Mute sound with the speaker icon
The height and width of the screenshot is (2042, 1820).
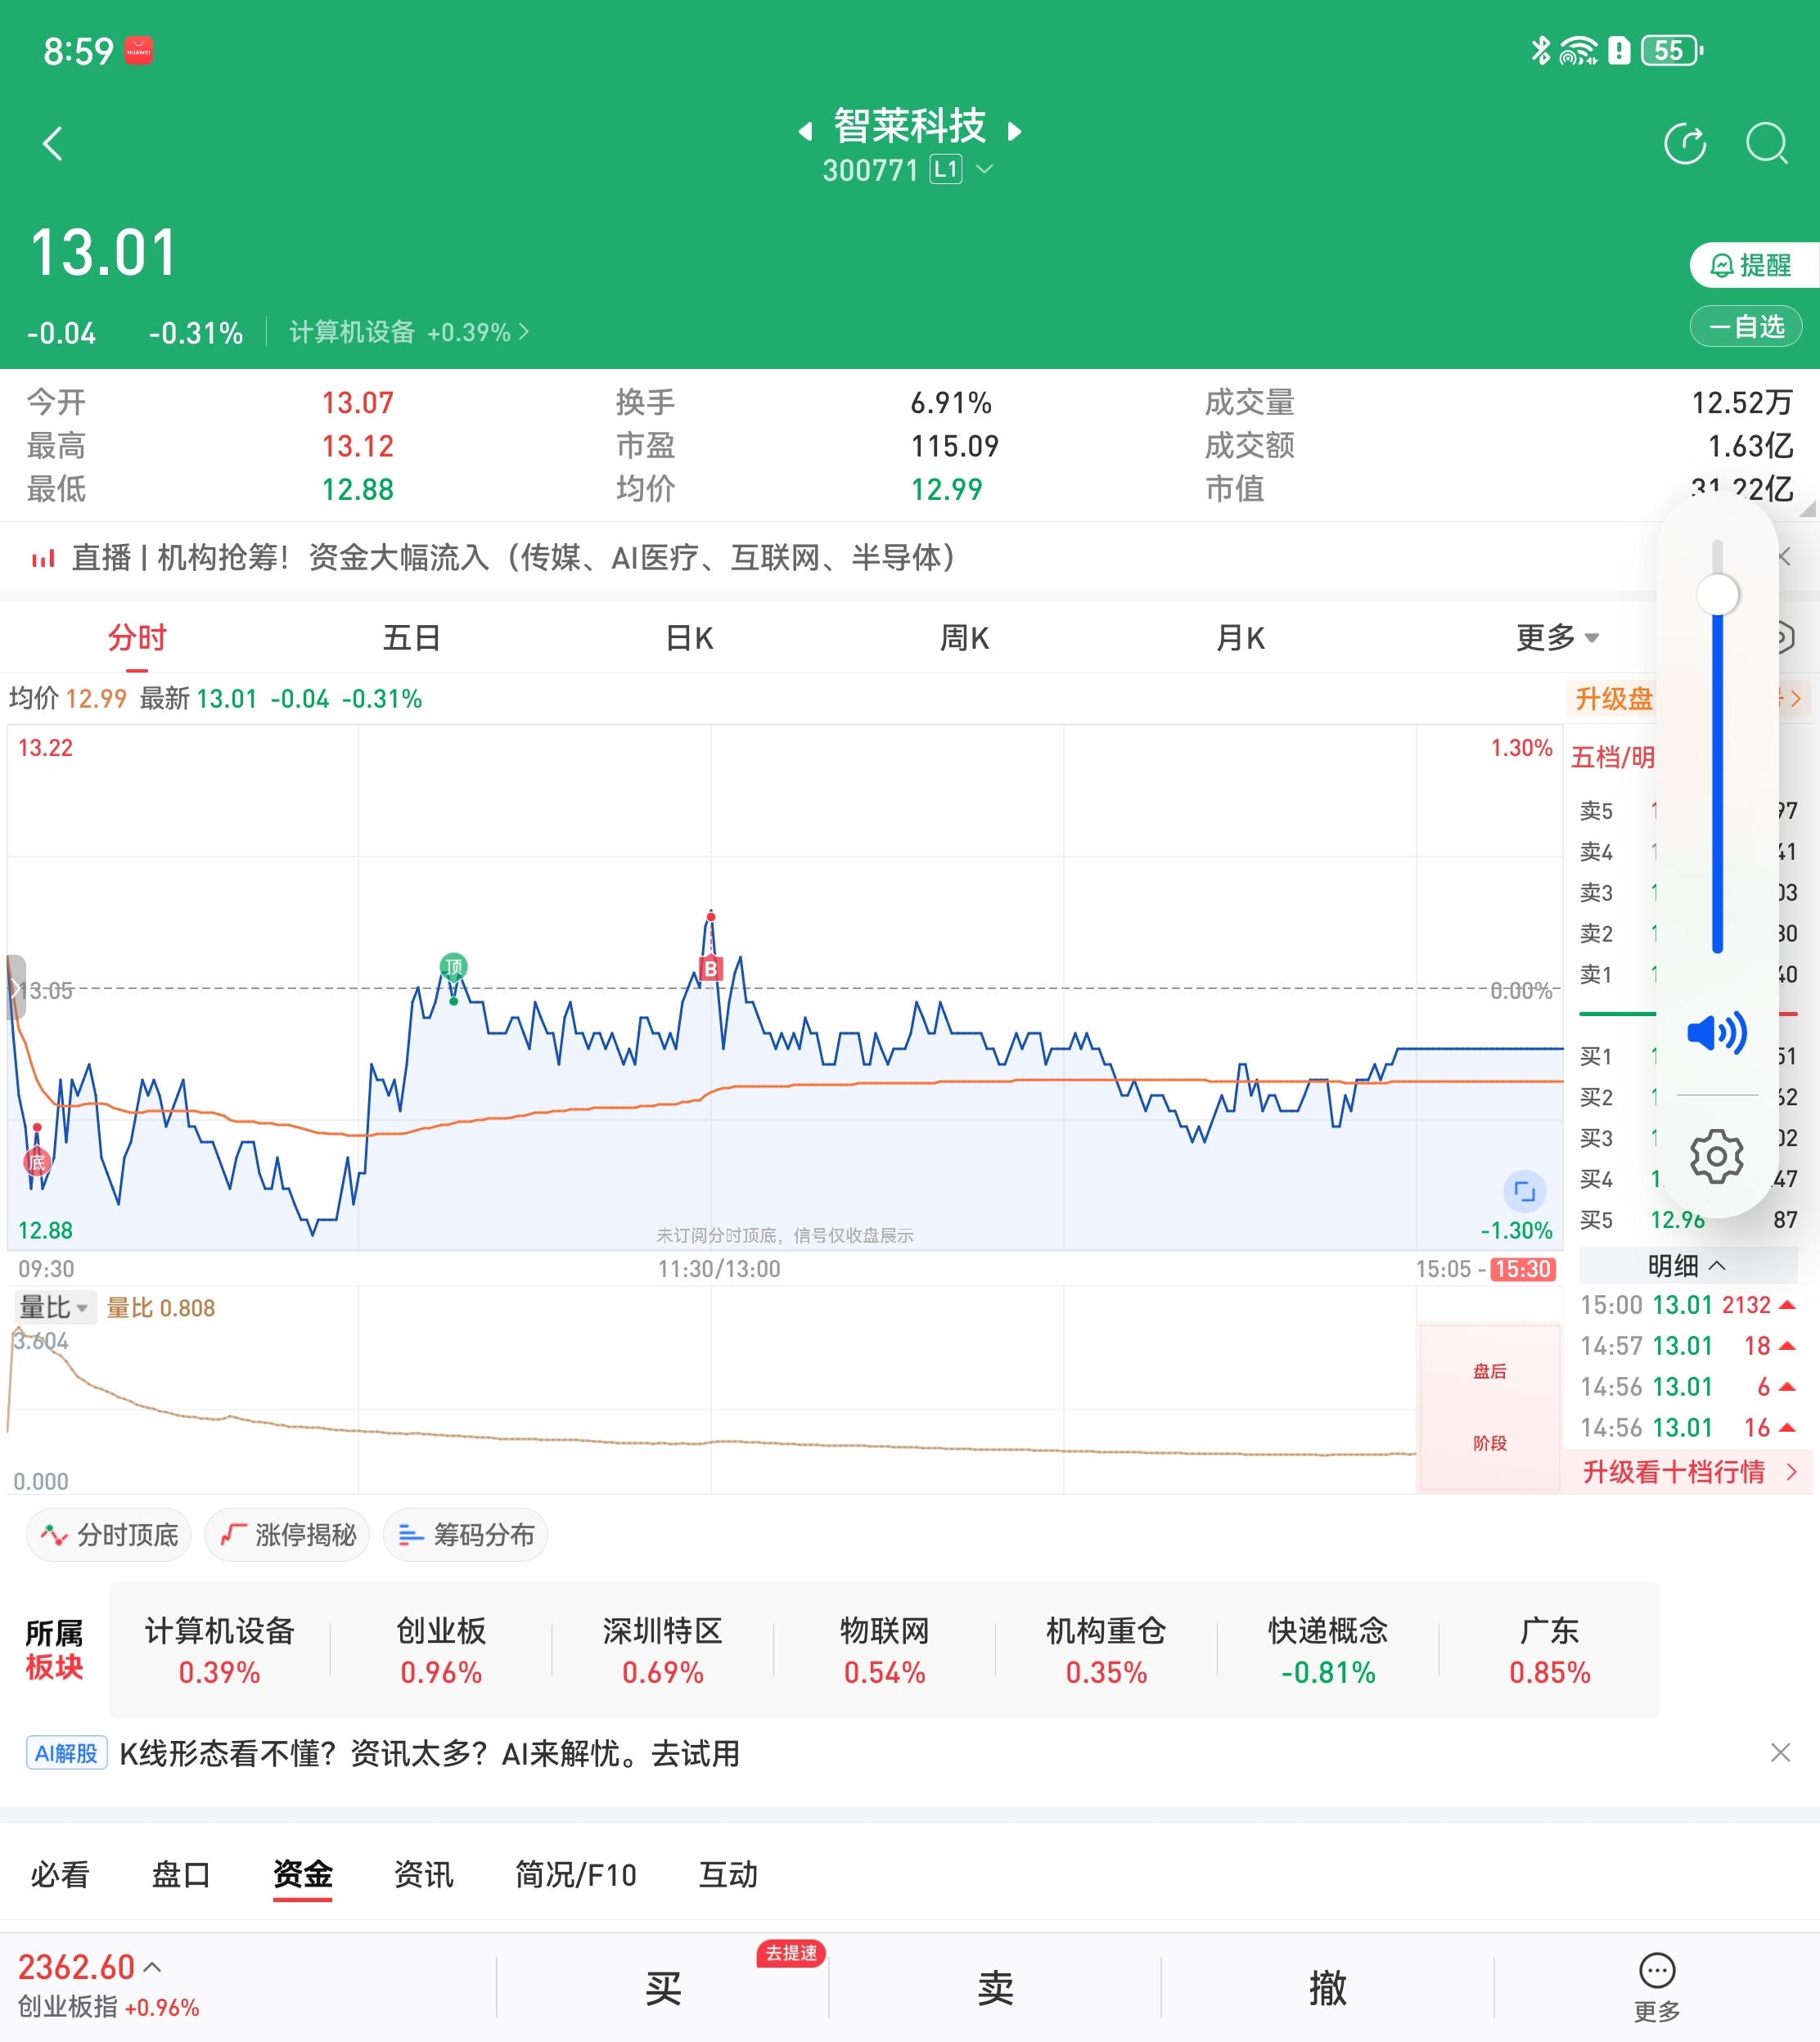1717,1032
